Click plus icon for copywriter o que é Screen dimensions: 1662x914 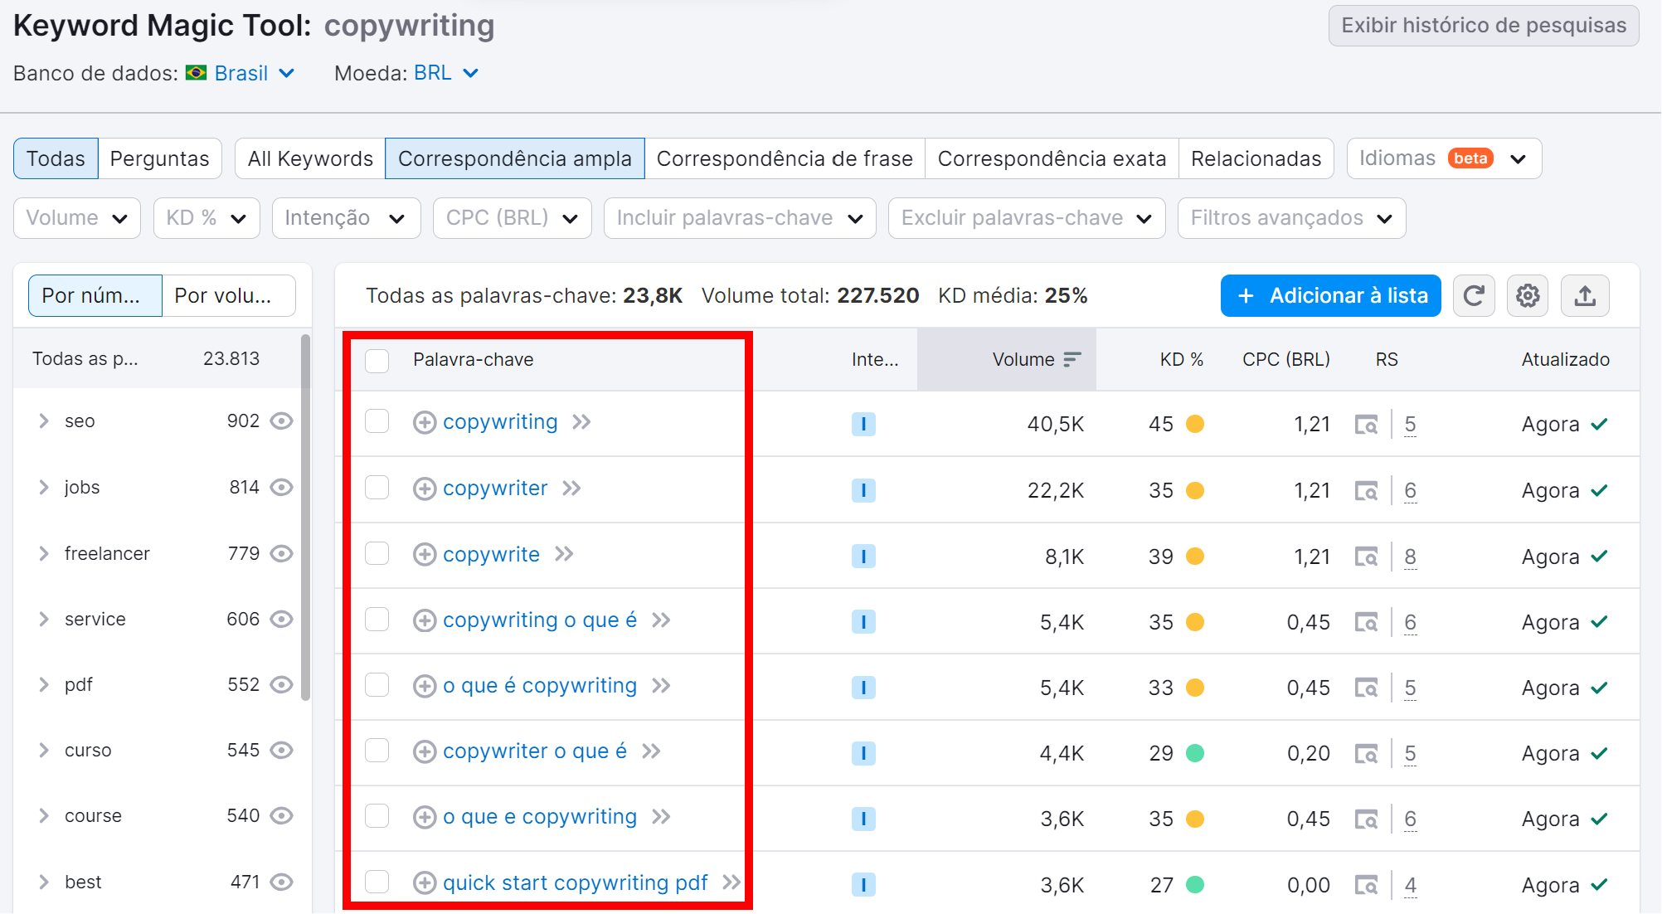point(425,752)
